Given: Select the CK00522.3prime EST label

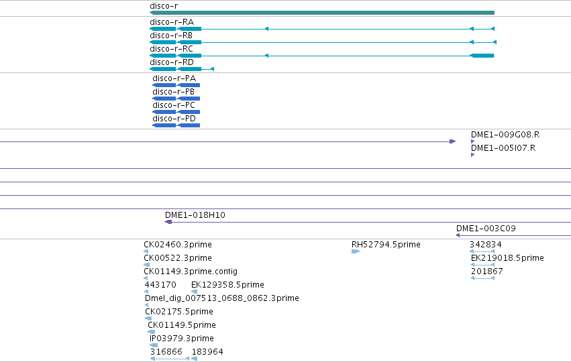Looking at the screenshot, I should coord(178,258).
